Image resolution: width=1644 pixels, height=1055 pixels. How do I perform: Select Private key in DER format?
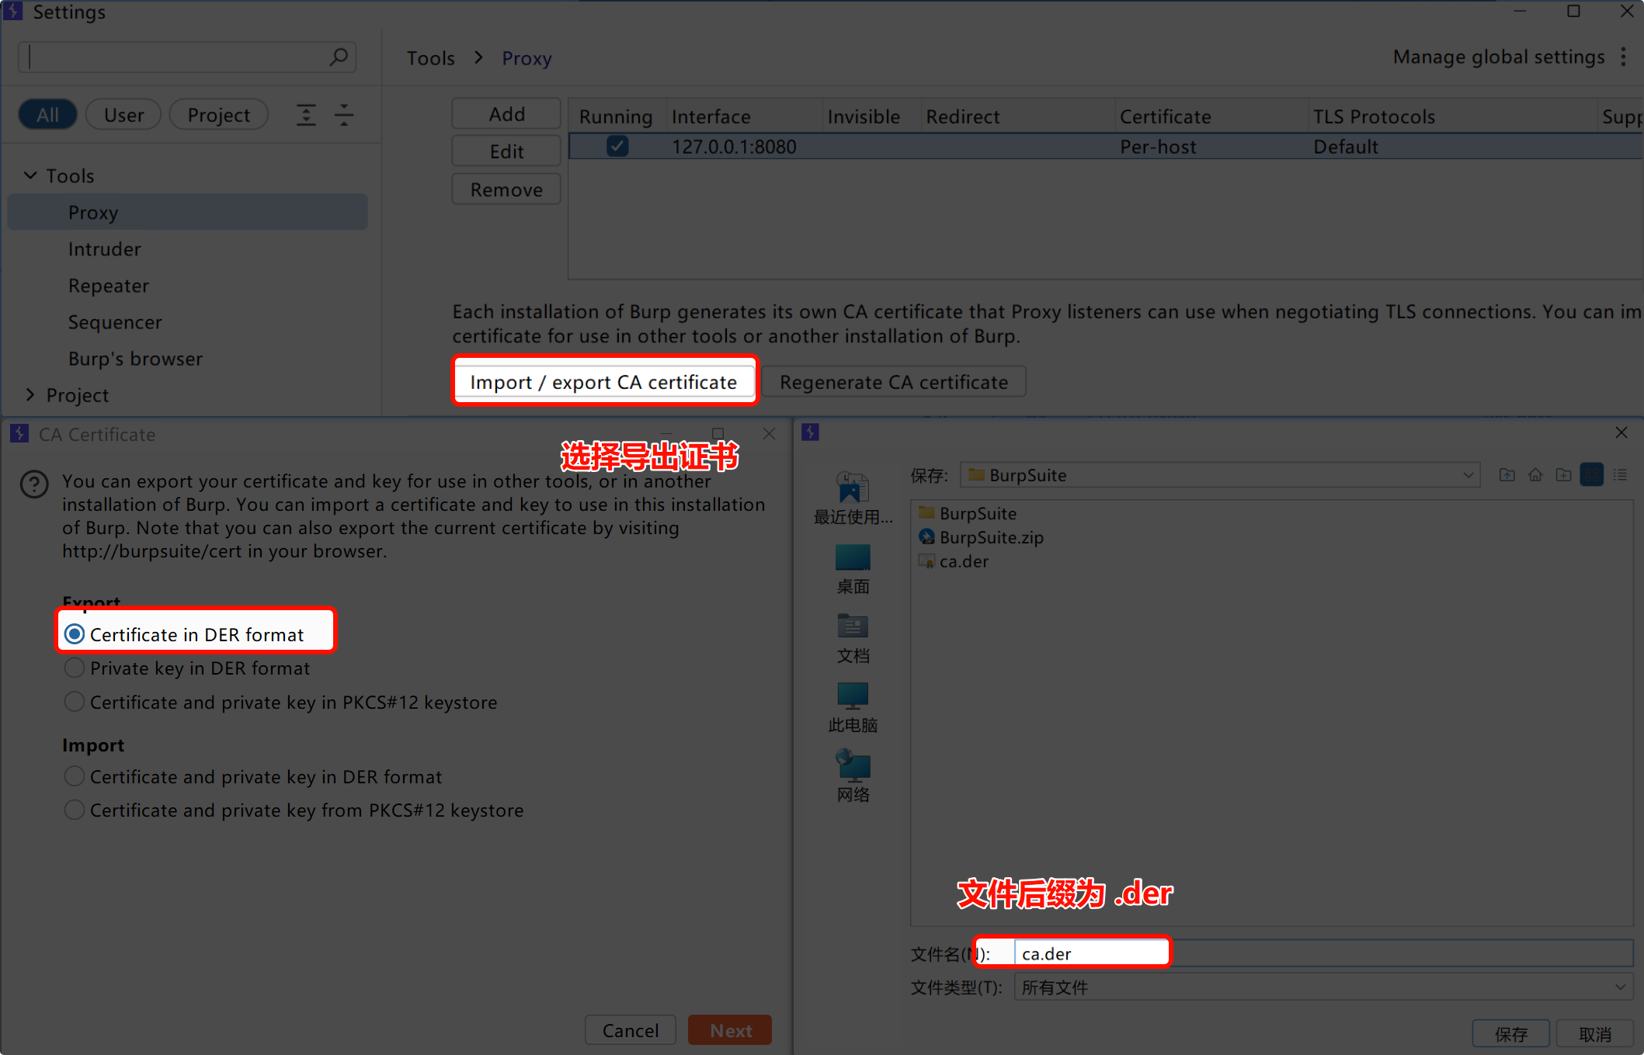click(75, 668)
